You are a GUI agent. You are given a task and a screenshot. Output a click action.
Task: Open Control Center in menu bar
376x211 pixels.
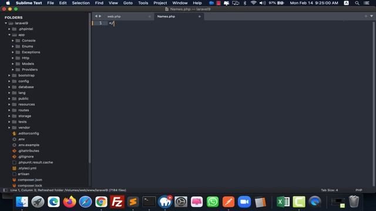[x=367, y=3]
